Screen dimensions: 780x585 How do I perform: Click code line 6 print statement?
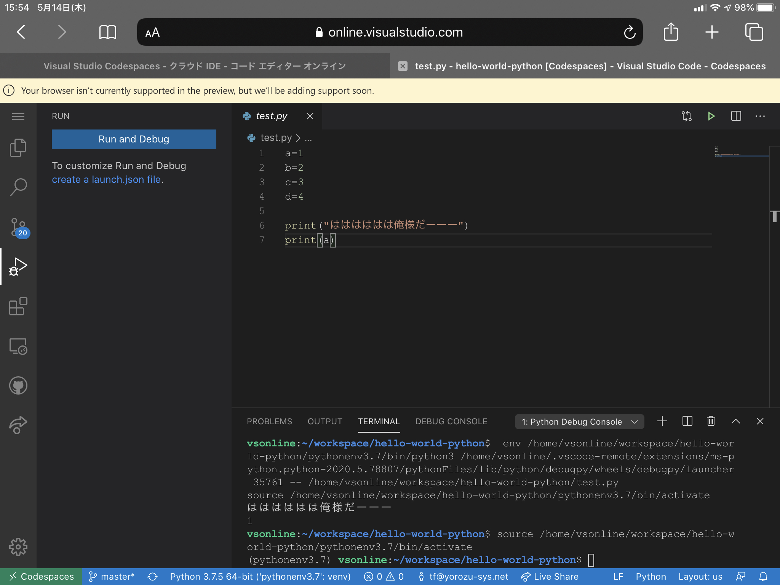[376, 225]
